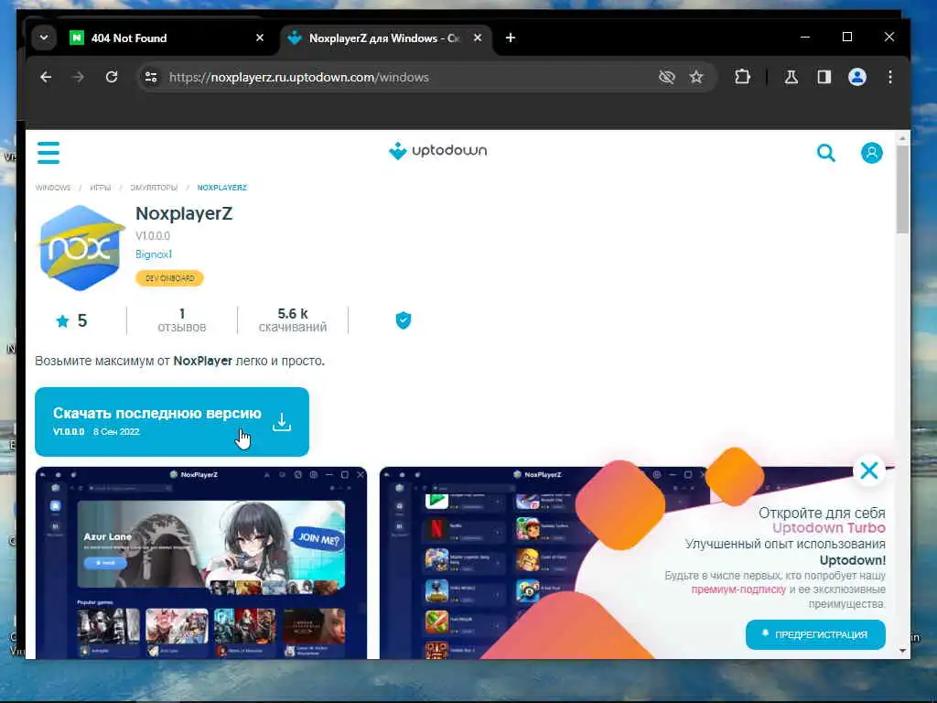
Task: Click the Uptodown logo
Action: (x=438, y=151)
